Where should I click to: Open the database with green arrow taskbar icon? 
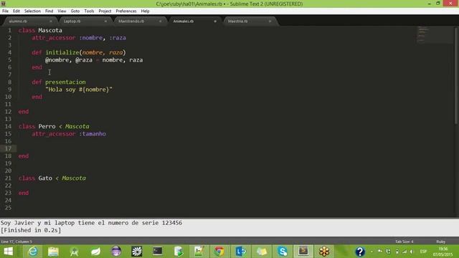tap(179, 252)
